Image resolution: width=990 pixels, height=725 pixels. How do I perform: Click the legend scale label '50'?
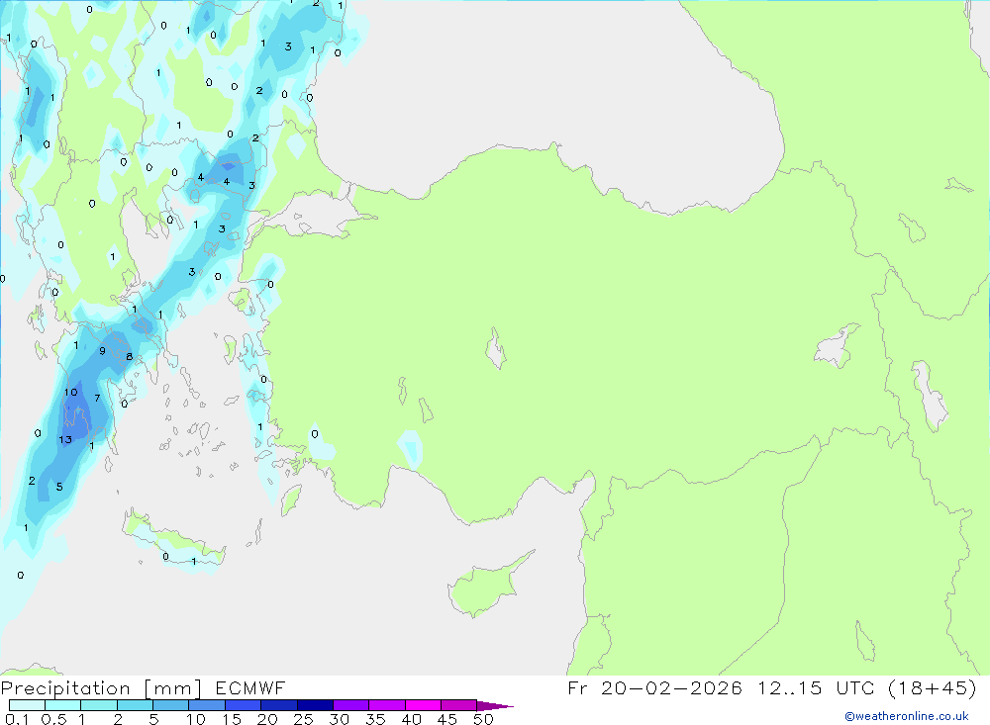click(483, 719)
